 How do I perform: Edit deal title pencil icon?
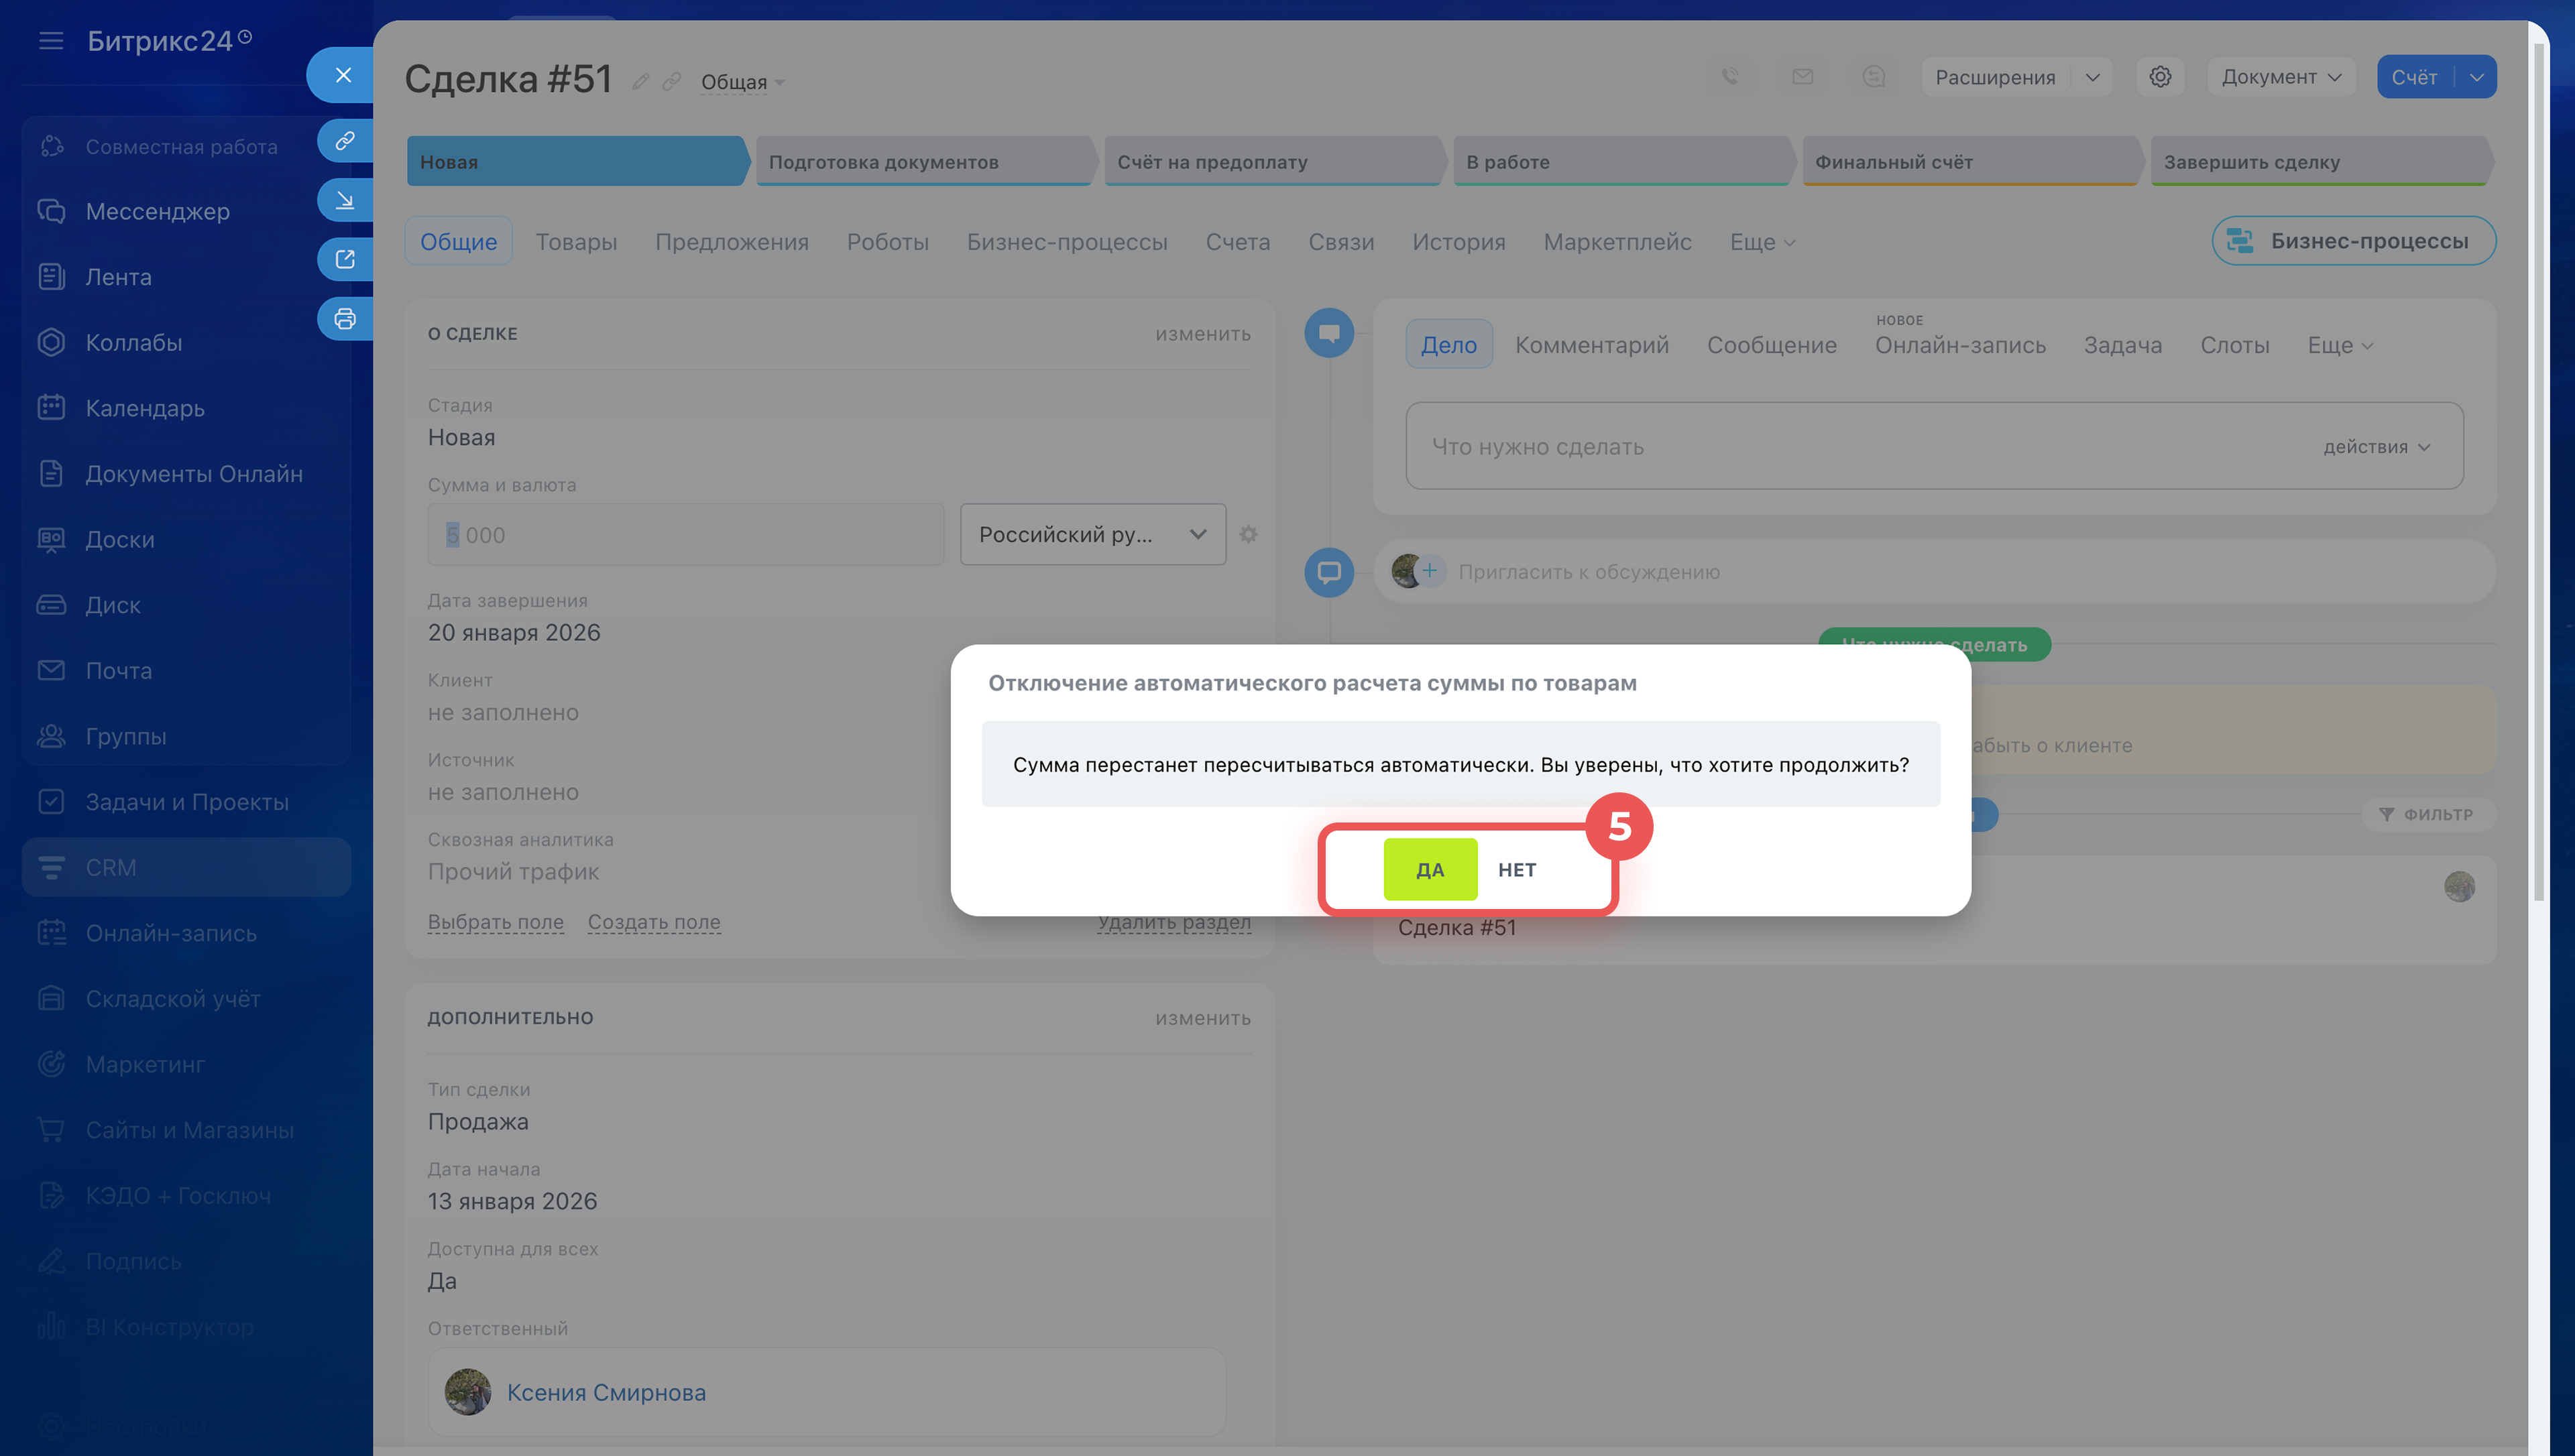(641, 82)
